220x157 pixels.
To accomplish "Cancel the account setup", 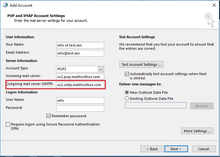I will point(204,149).
